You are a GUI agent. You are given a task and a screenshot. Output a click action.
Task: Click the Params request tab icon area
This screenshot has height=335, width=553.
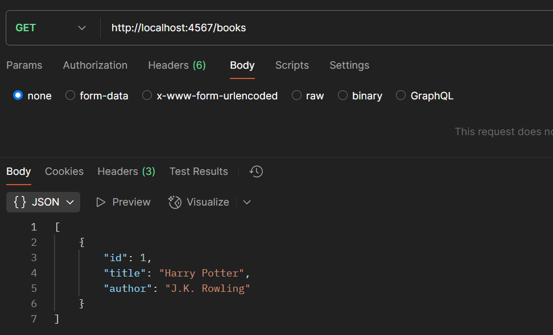point(24,65)
